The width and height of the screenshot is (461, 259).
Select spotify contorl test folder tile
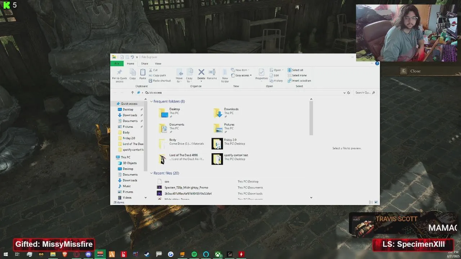click(x=230, y=159)
